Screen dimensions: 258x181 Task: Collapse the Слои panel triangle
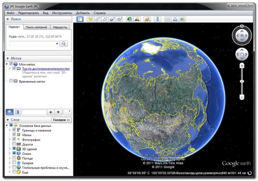coord(7,120)
